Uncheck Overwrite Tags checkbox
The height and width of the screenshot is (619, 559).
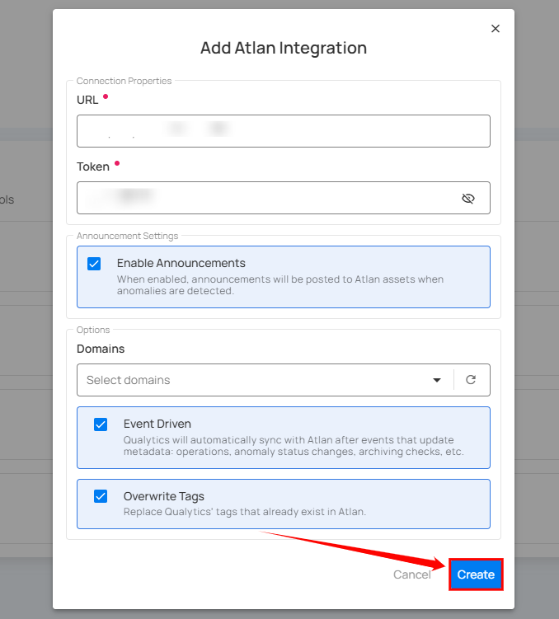pyautogui.click(x=101, y=496)
